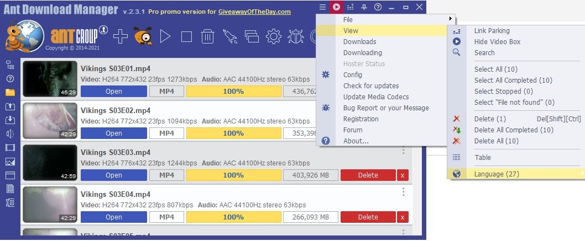
Task: Click red x button on Vikings S03E04 row
Action: pyautogui.click(x=403, y=217)
